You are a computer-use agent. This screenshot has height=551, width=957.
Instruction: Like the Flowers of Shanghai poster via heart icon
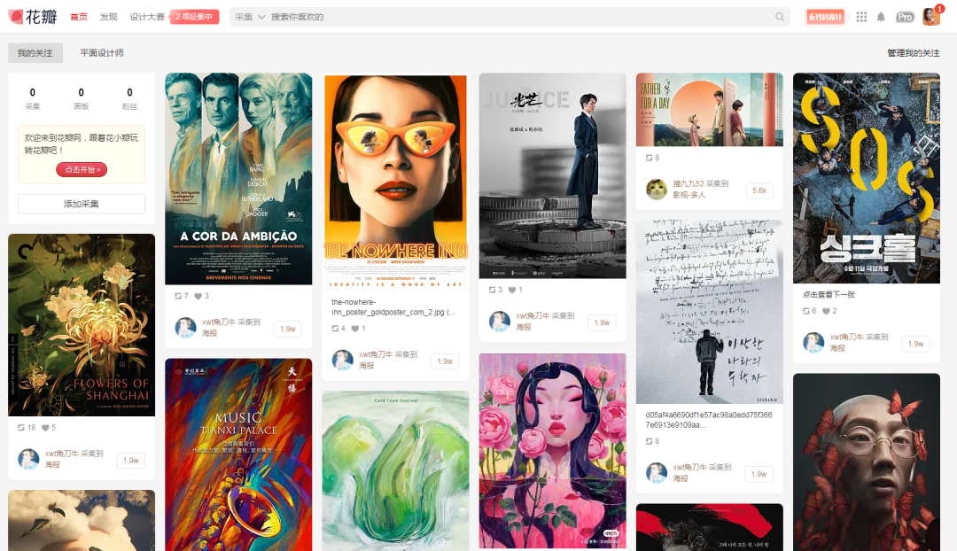[x=44, y=427]
